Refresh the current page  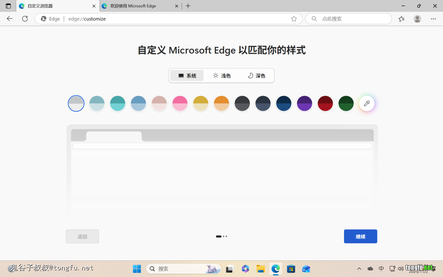click(25, 19)
